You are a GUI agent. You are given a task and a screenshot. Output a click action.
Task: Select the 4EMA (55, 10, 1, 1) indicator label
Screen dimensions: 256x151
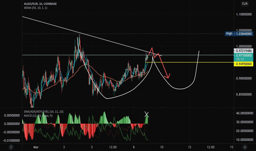coord(36,8)
